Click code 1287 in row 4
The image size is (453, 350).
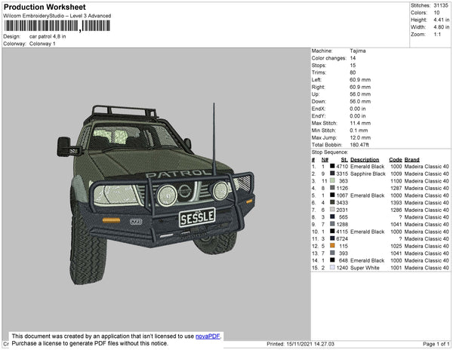click(x=396, y=188)
